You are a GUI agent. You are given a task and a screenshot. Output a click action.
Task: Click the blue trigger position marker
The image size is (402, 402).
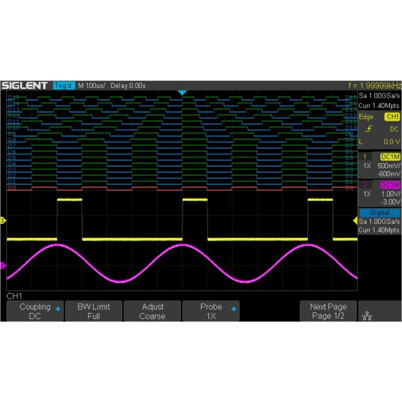[x=182, y=92]
